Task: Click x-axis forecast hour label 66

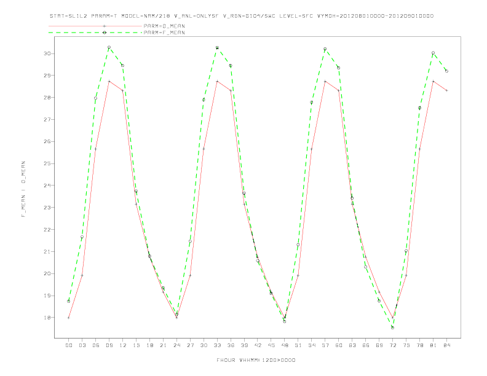Action: coord(366,345)
